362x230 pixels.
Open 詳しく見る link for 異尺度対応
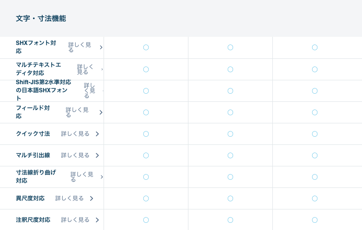click(x=70, y=198)
